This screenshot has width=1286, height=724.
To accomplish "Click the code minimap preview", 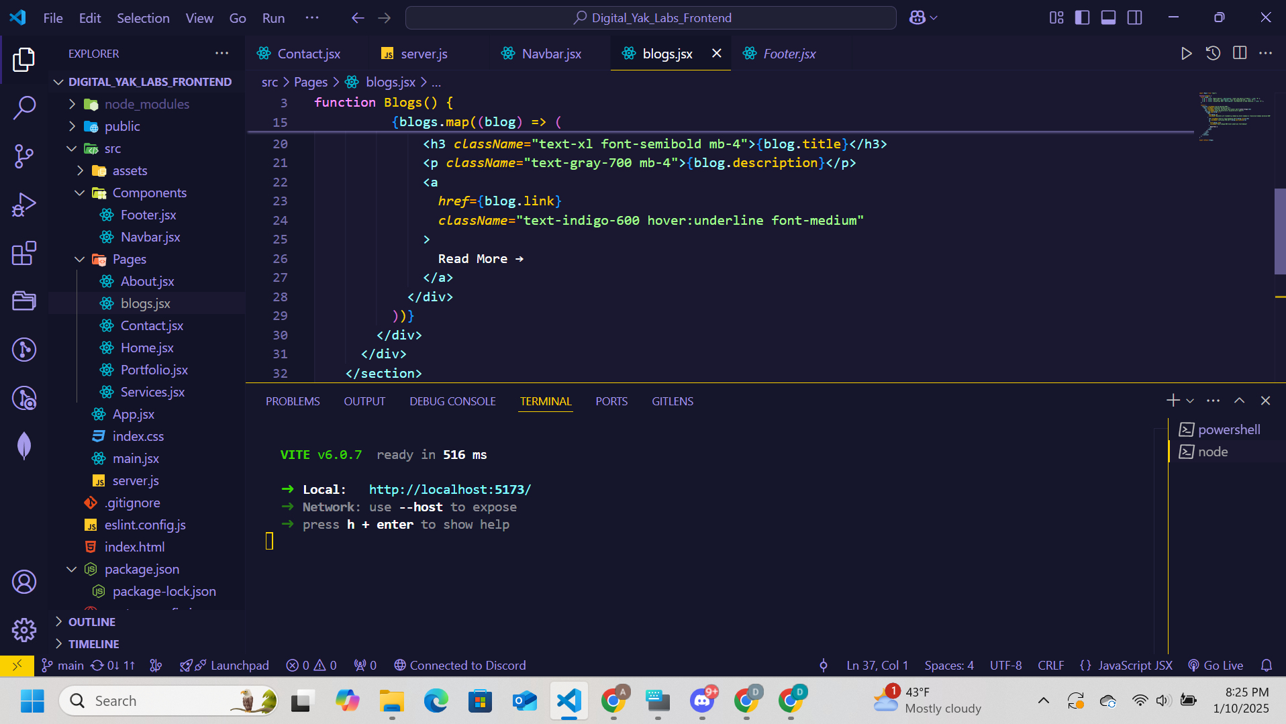I will click(x=1235, y=116).
